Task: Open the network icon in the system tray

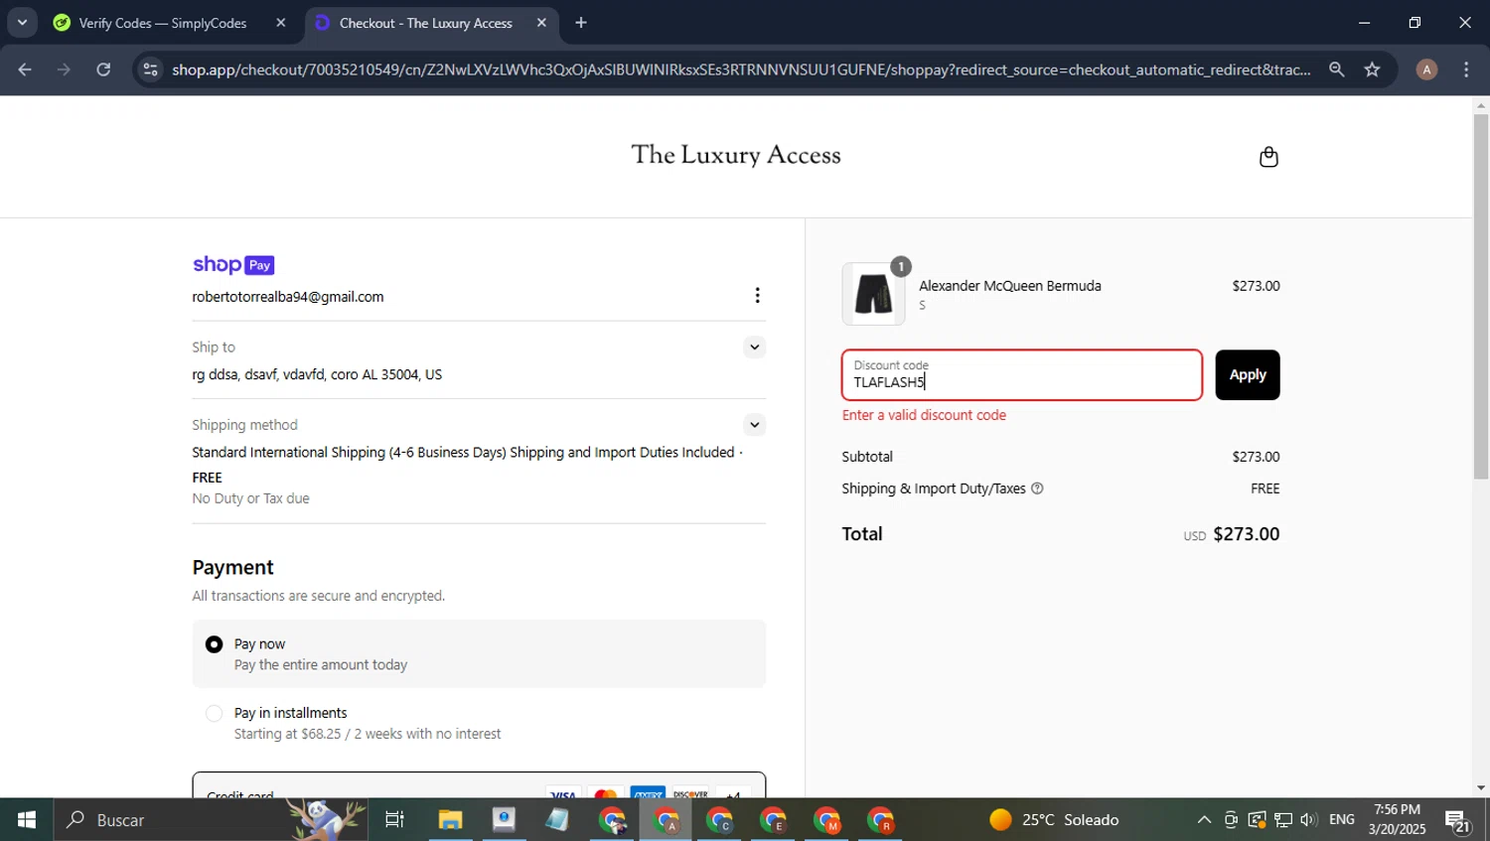Action: 1283,820
